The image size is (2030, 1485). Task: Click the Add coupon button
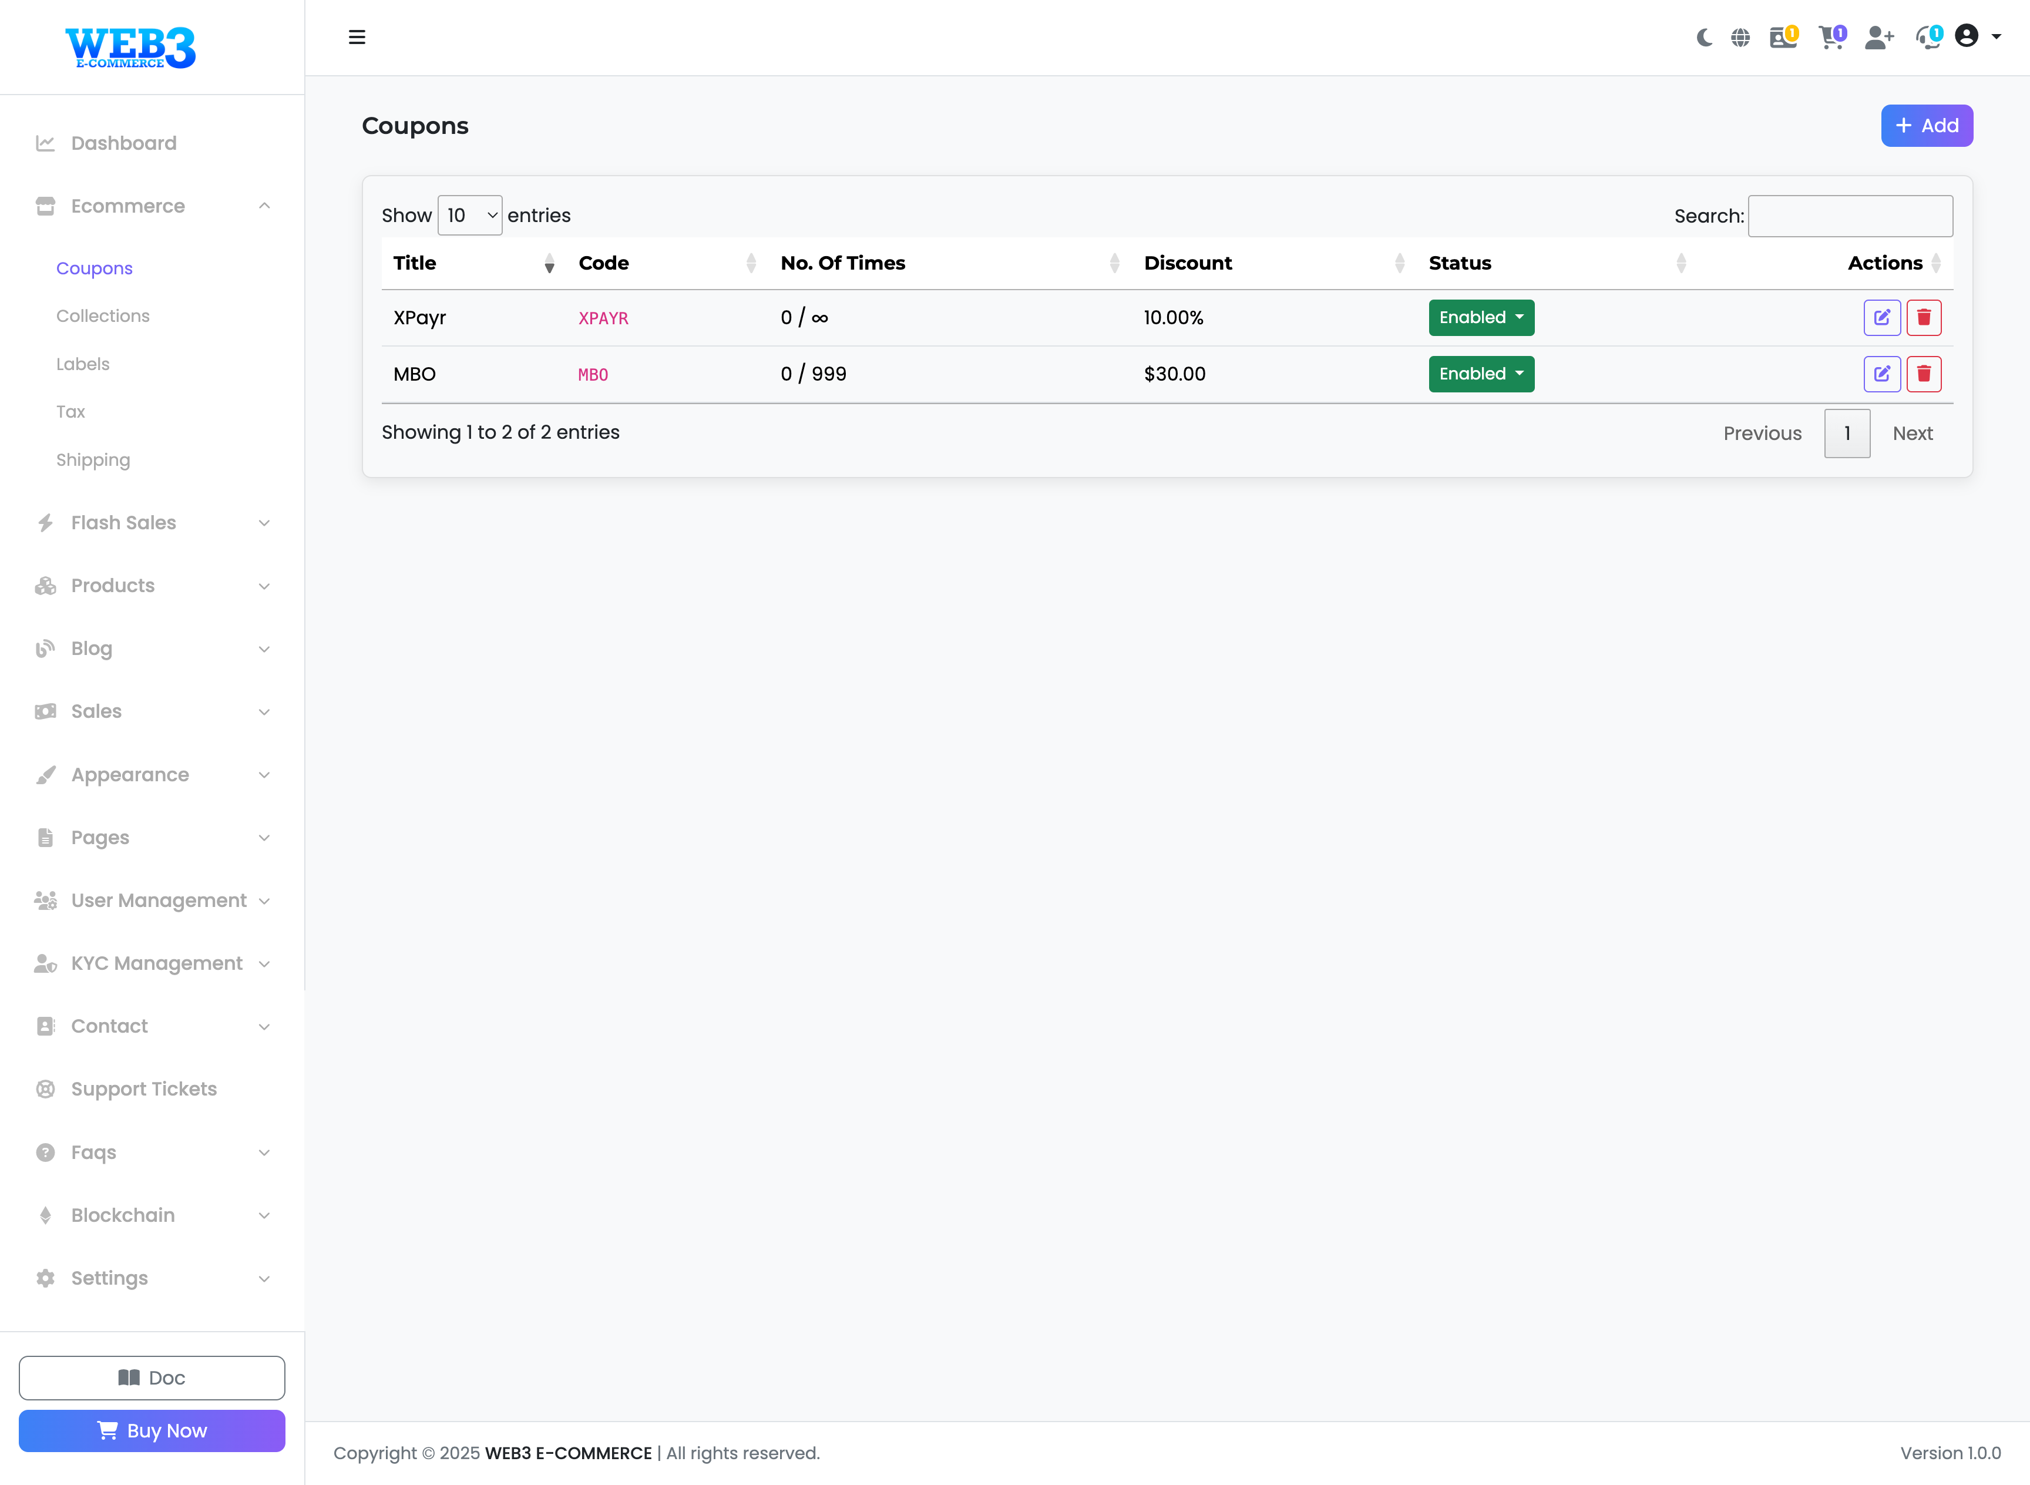(1927, 126)
